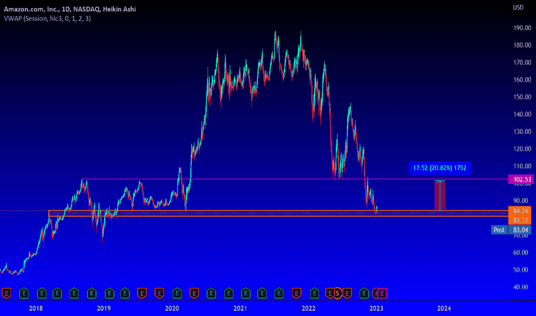The width and height of the screenshot is (536, 316).
Task: Click the USD currency label
Action: (x=518, y=7)
